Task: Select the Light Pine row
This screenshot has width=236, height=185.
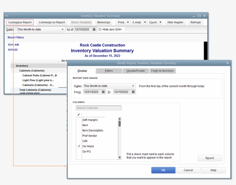Action: pyautogui.click(x=38, y=80)
